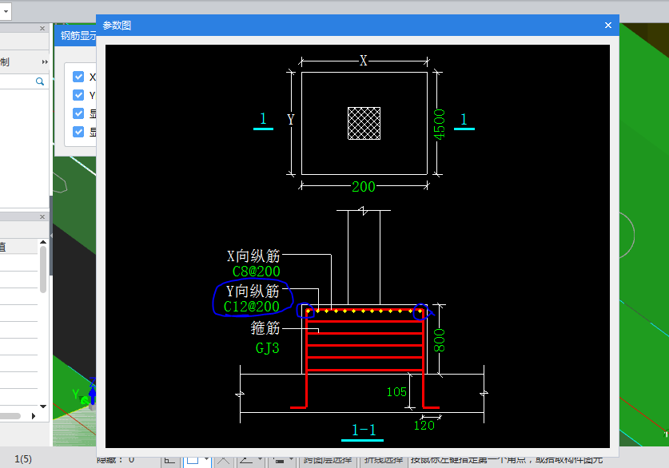Open dropdown next to the angle icon

pos(260,459)
